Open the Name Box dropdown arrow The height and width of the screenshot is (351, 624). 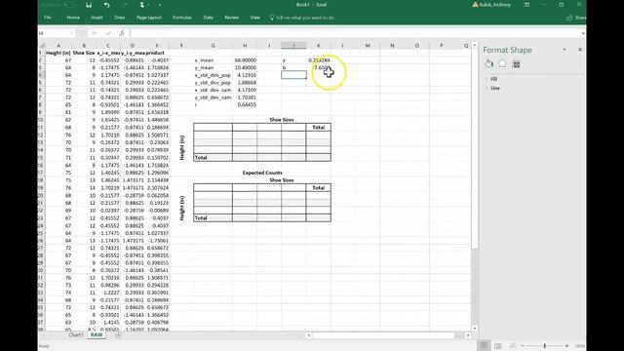(72, 33)
